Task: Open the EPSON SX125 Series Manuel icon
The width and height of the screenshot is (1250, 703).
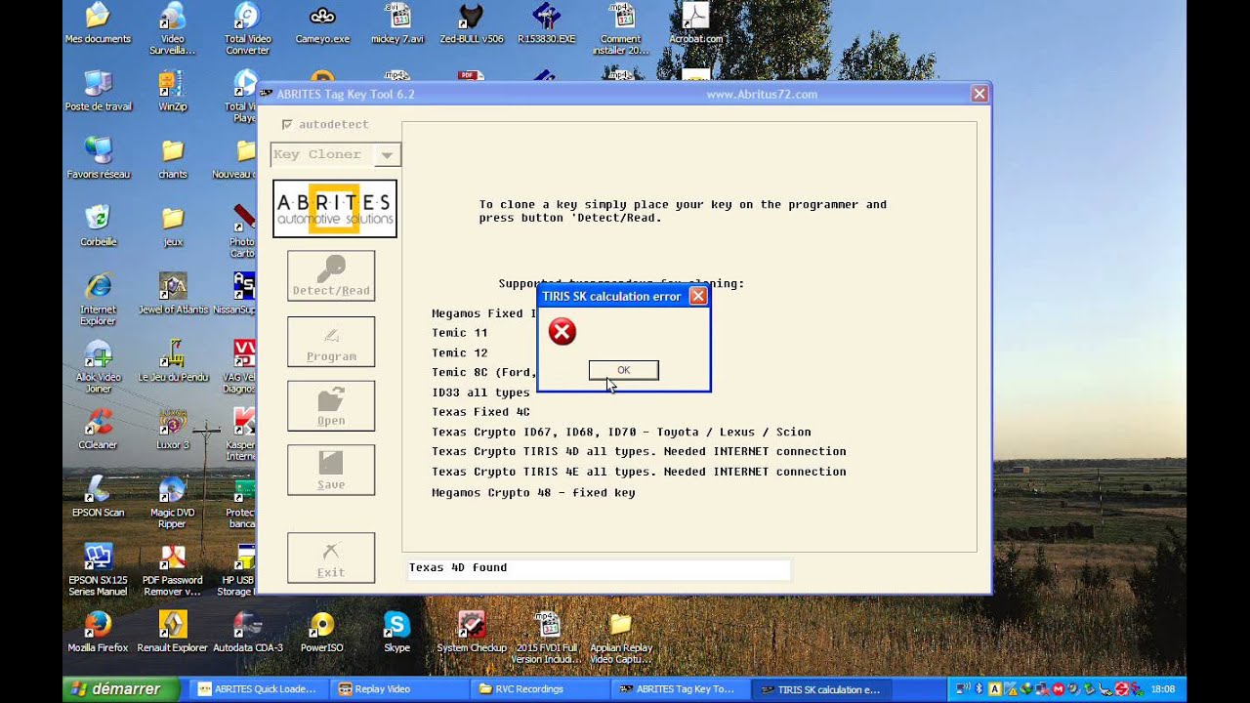Action: [x=98, y=568]
